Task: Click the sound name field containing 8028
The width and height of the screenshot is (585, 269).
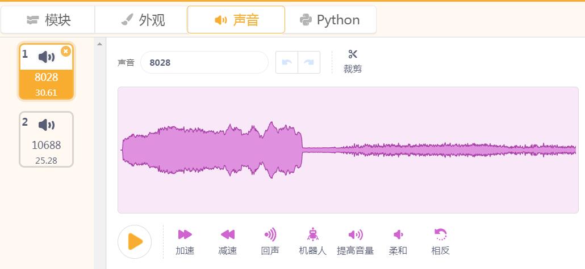Action: click(x=204, y=62)
